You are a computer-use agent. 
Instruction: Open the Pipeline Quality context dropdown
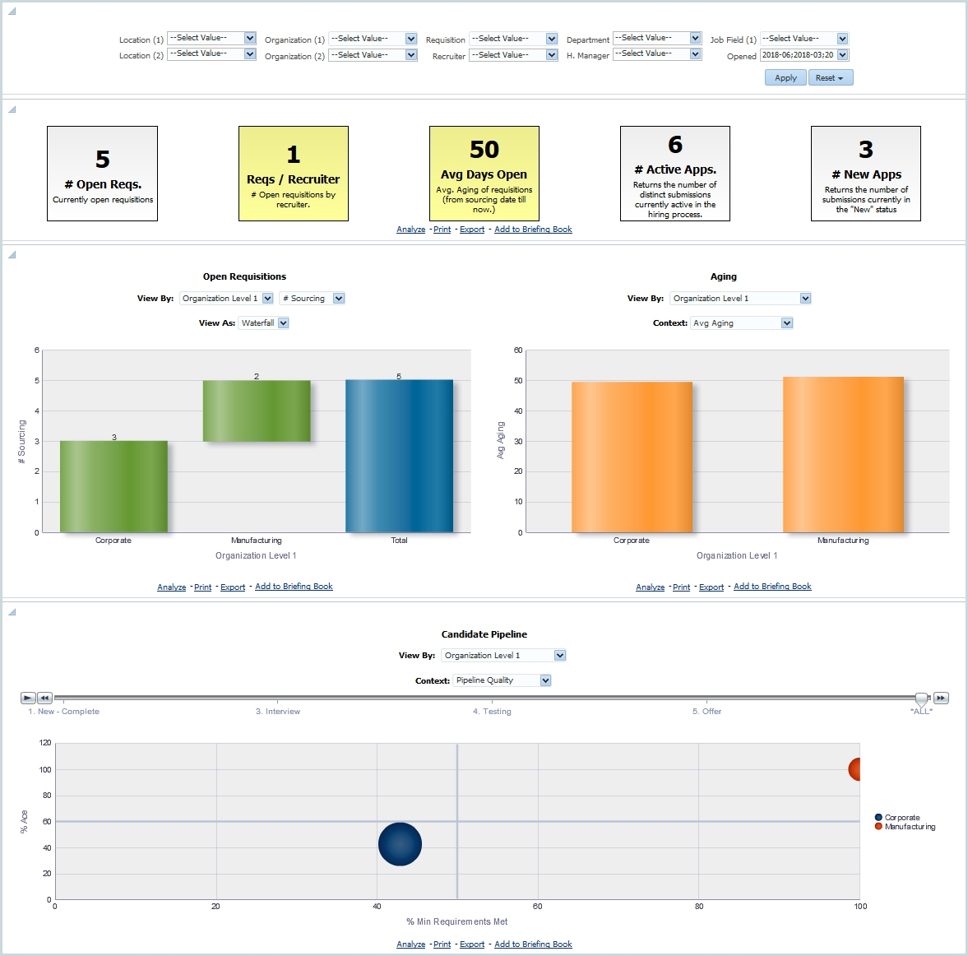[544, 680]
